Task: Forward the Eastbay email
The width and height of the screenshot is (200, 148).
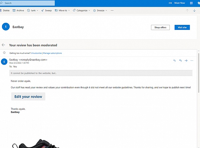Action: click(186, 60)
